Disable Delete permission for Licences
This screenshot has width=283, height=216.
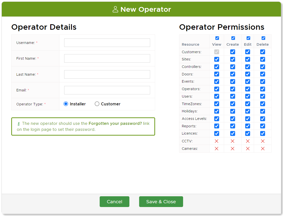[263, 133]
